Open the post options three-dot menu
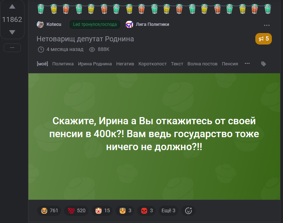The width and height of the screenshot is (283, 223). coord(266,25)
